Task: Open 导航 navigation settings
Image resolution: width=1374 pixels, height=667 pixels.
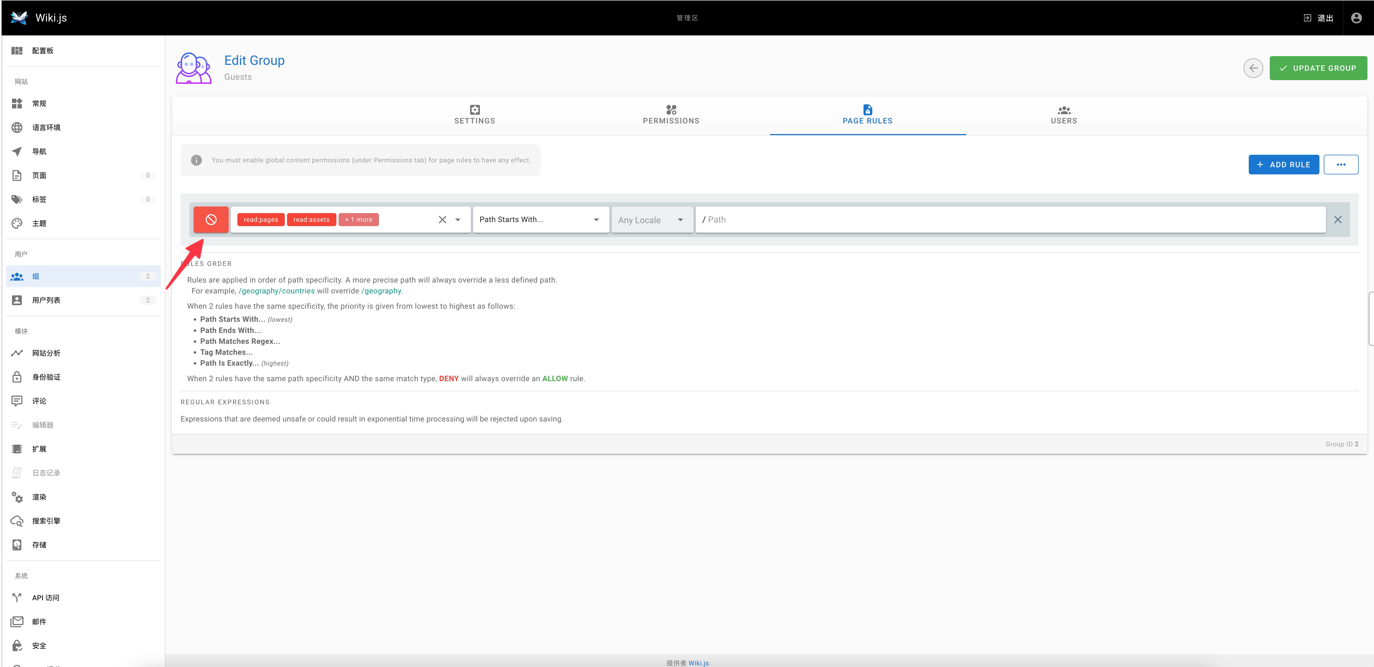Action: click(x=83, y=151)
